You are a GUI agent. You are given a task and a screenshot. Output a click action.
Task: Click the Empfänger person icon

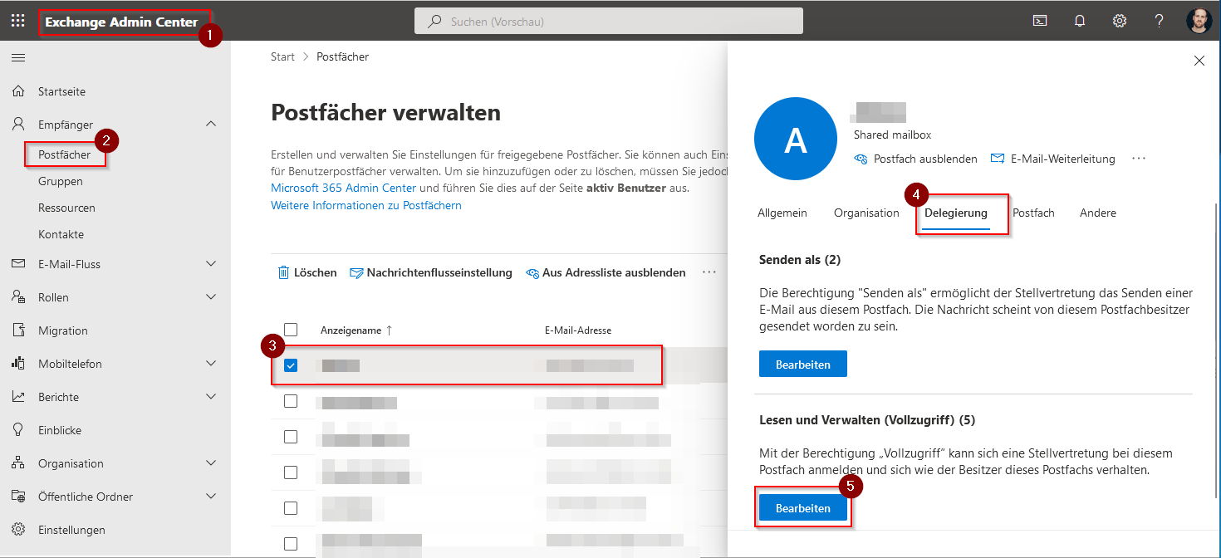point(18,125)
